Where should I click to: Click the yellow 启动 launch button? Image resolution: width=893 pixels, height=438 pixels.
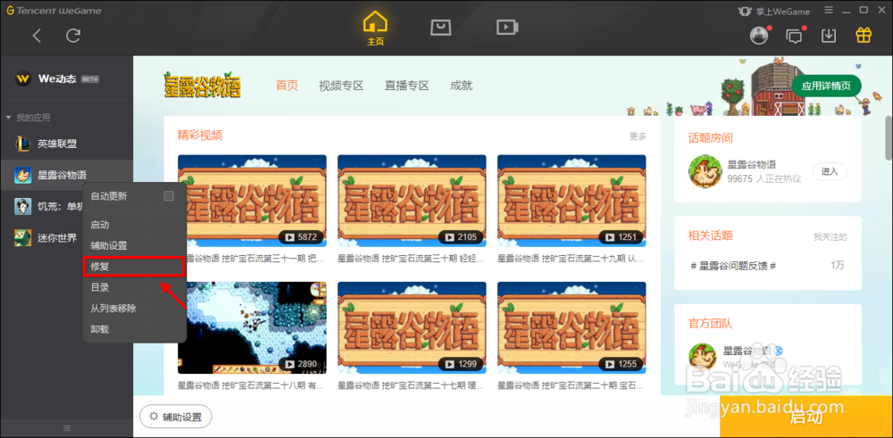806,417
